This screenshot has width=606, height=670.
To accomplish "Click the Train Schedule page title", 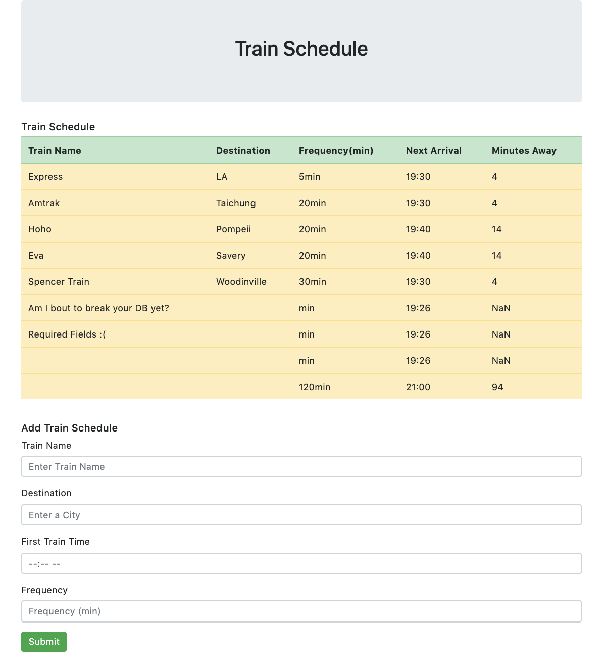I will (301, 49).
